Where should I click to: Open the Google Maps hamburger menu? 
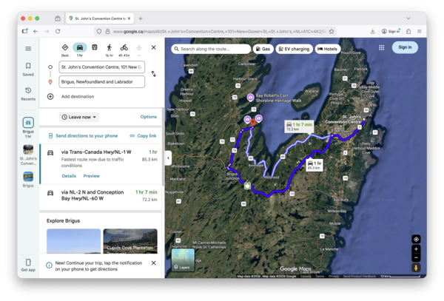[x=28, y=49]
